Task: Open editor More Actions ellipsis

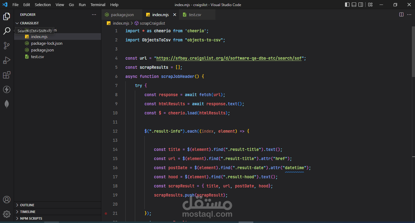Action: tap(409, 15)
